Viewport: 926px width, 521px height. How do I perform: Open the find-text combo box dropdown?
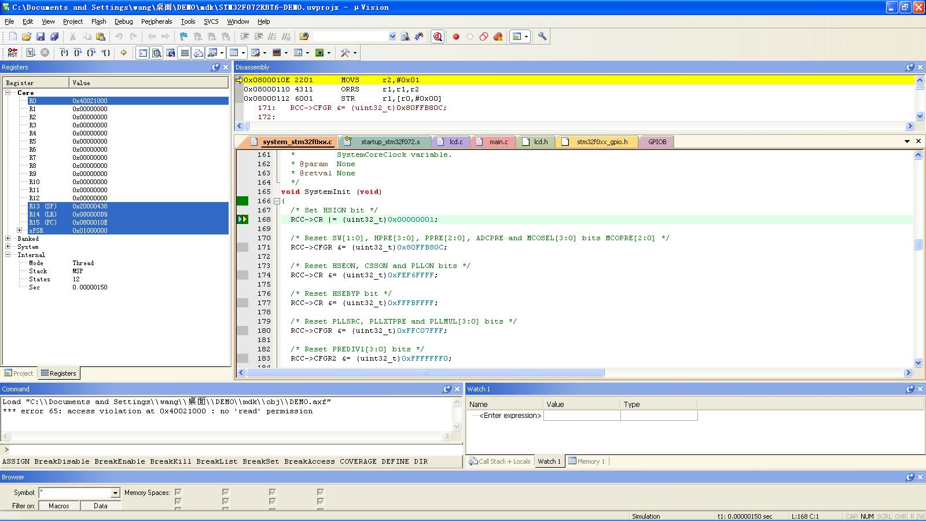tap(392, 36)
